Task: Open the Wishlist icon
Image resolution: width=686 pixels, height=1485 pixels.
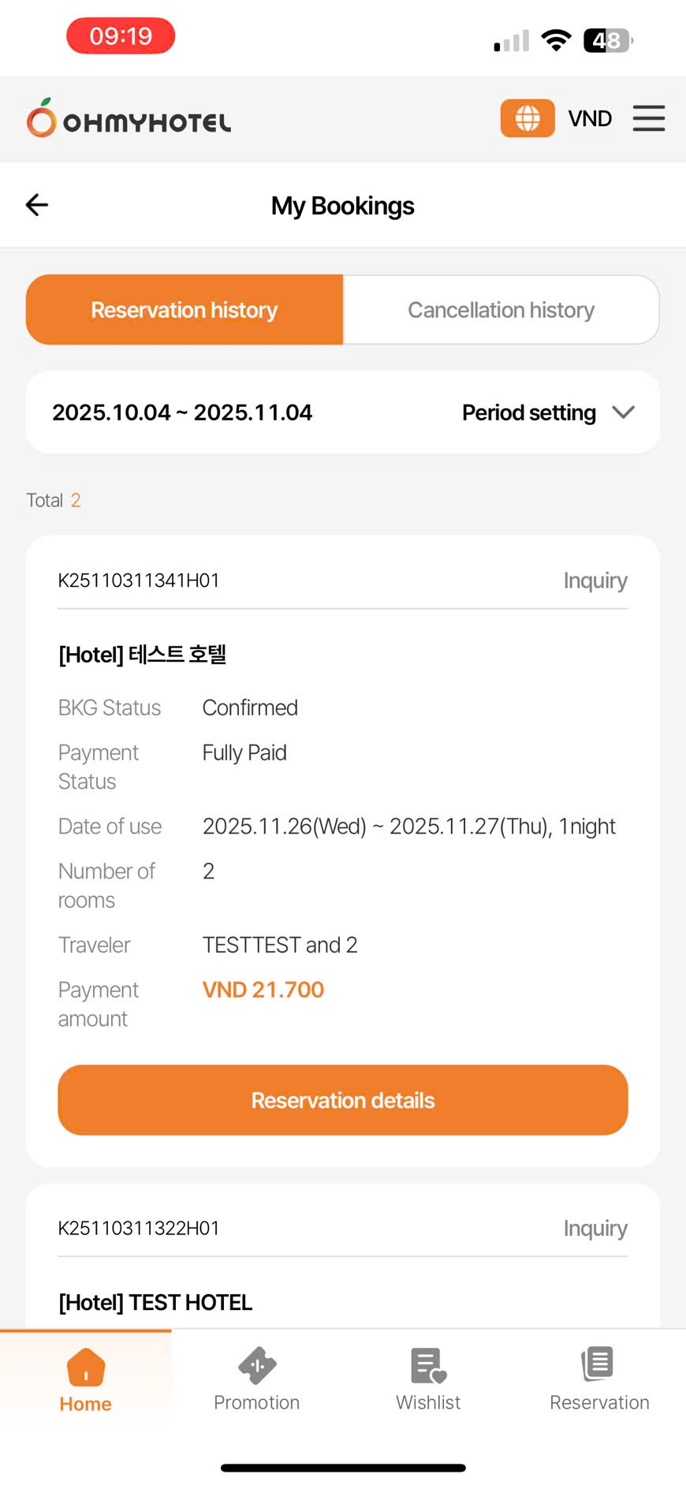Action: [428, 1365]
